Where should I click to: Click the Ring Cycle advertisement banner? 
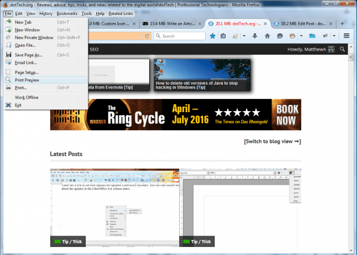coord(176,115)
